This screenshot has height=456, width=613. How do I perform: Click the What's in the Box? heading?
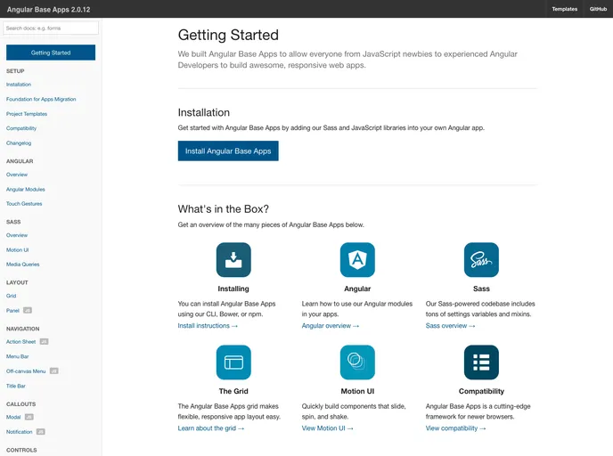(224, 209)
